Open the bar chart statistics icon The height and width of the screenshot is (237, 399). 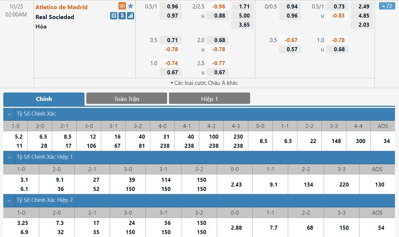pos(131,16)
